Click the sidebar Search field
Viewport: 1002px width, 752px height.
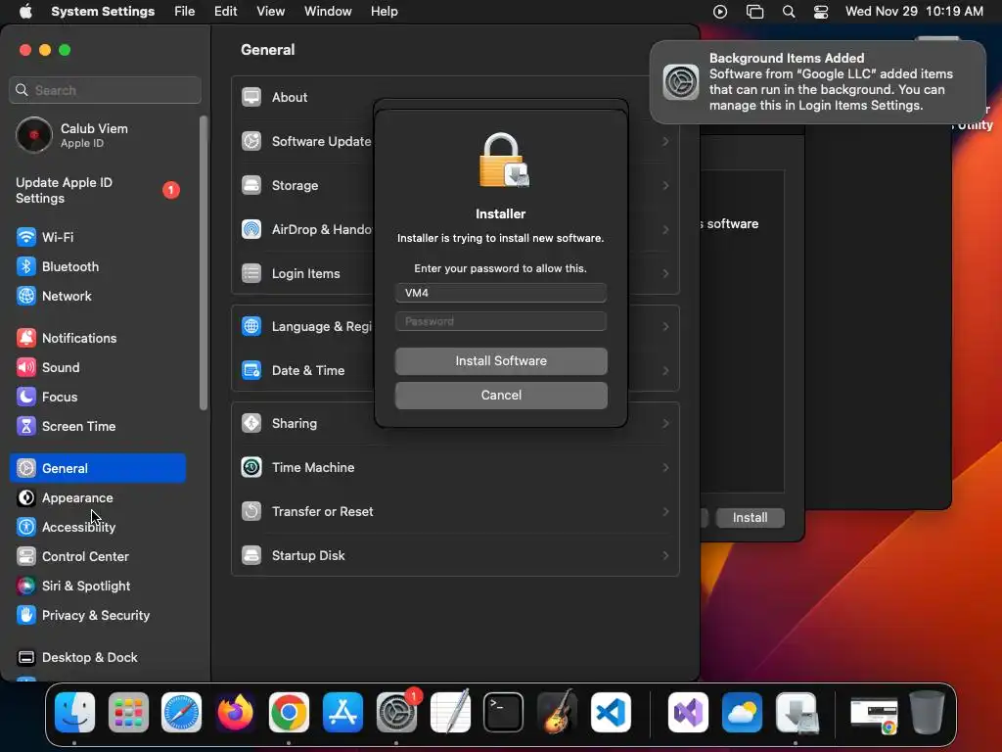(106, 90)
